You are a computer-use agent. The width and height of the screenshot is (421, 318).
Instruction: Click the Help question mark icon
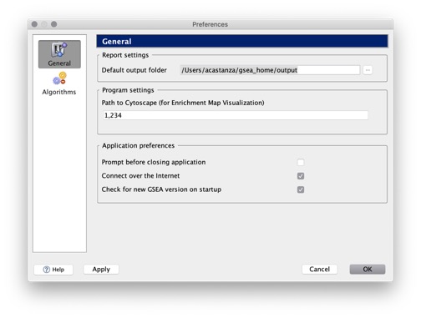coord(46,270)
